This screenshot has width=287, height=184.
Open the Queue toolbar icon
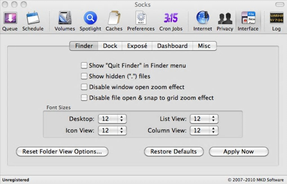coord(10,19)
